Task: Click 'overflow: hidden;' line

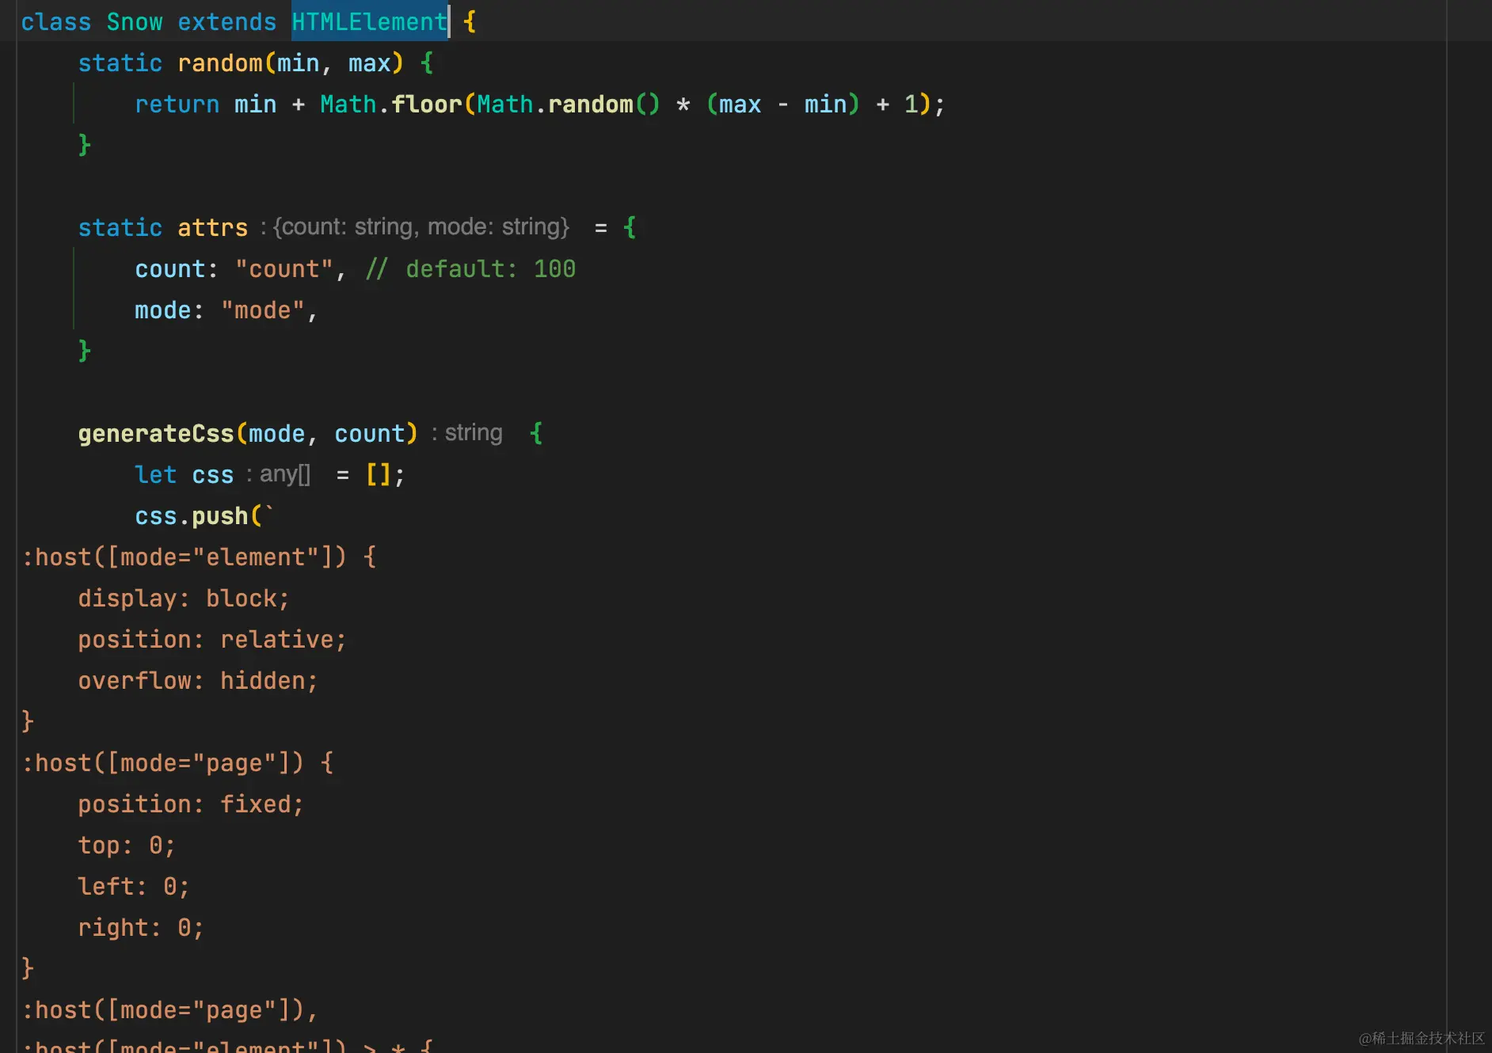Action: (199, 680)
